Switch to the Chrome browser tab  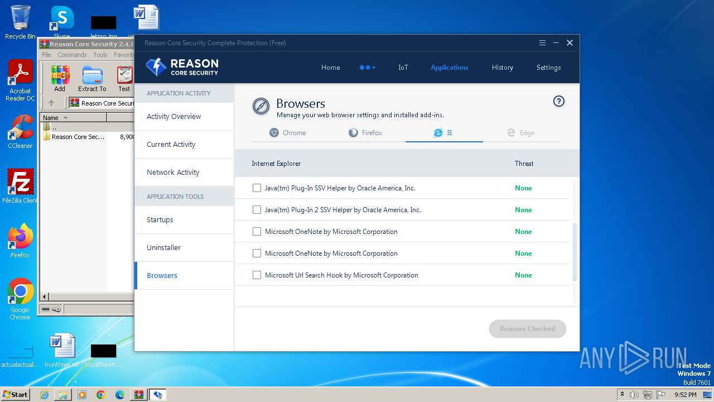(288, 133)
